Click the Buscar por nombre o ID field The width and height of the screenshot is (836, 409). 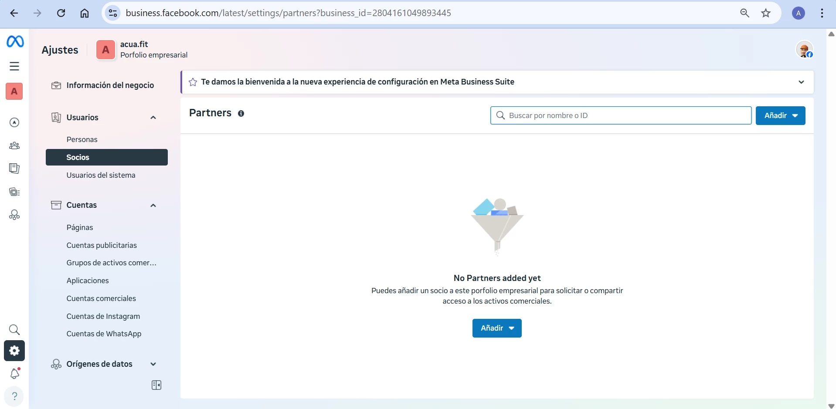pyautogui.click(x=621, y=115)
